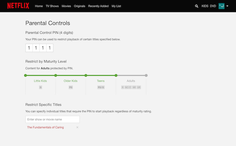Open the search magnifier icon

click(x=197, y=6)
